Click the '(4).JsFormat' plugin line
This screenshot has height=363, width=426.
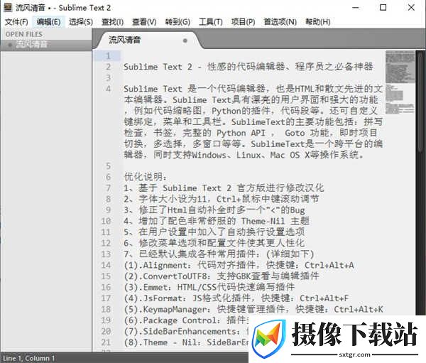(236, 298)
